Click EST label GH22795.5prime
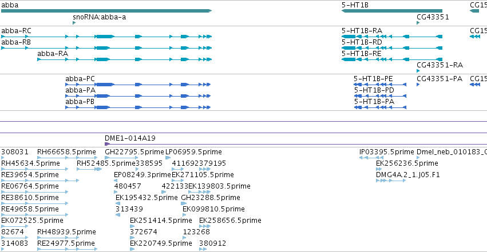 pos(134,152)
